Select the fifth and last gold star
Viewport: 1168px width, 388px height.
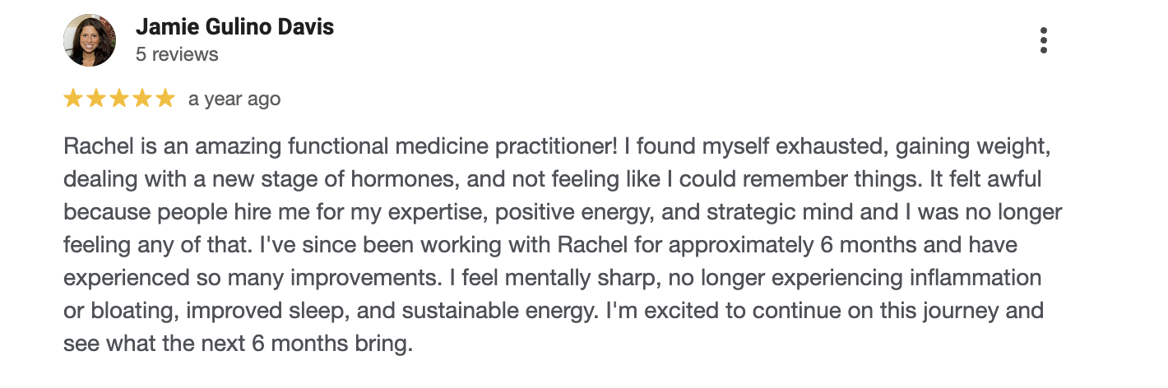coord(165,99)
